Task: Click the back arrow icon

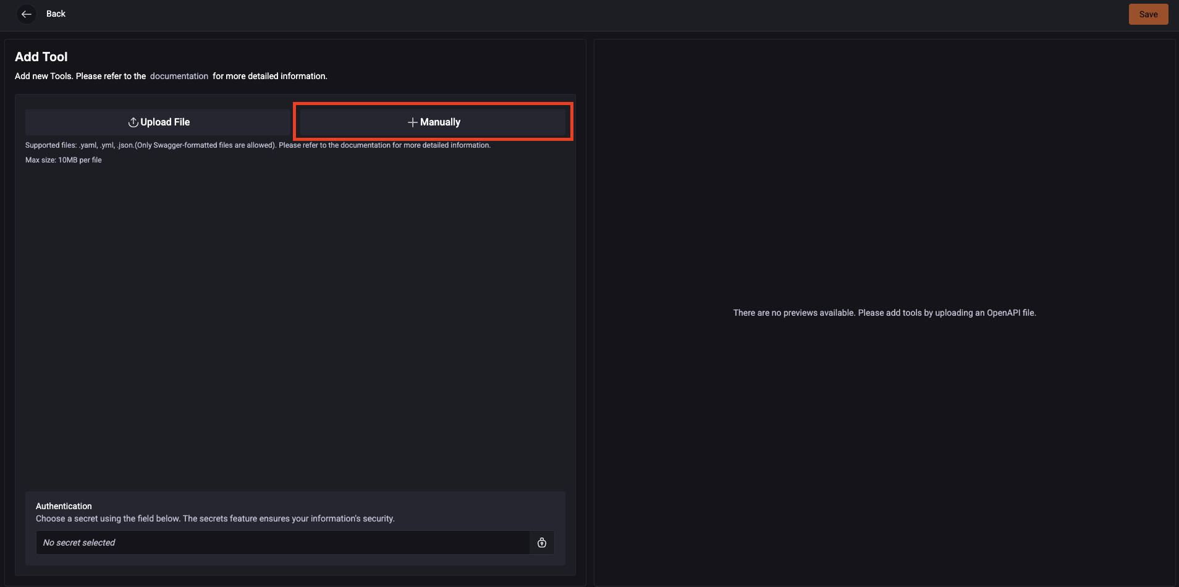Action: coord(26,14)
